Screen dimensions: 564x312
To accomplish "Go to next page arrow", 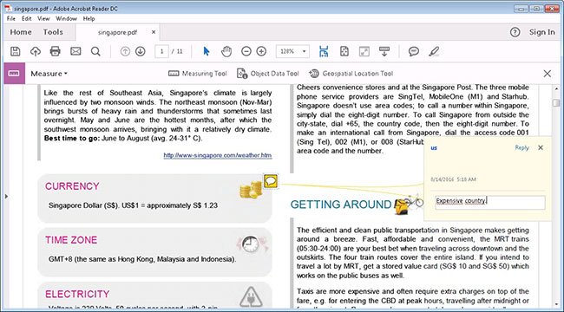I will (x=141, y=51).
